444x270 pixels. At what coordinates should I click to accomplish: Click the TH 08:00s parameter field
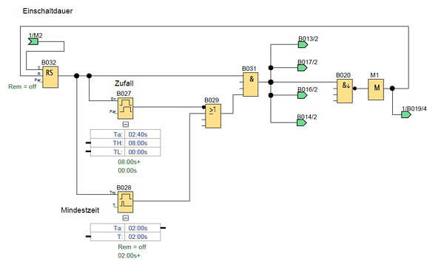click(x=126, y=143)
